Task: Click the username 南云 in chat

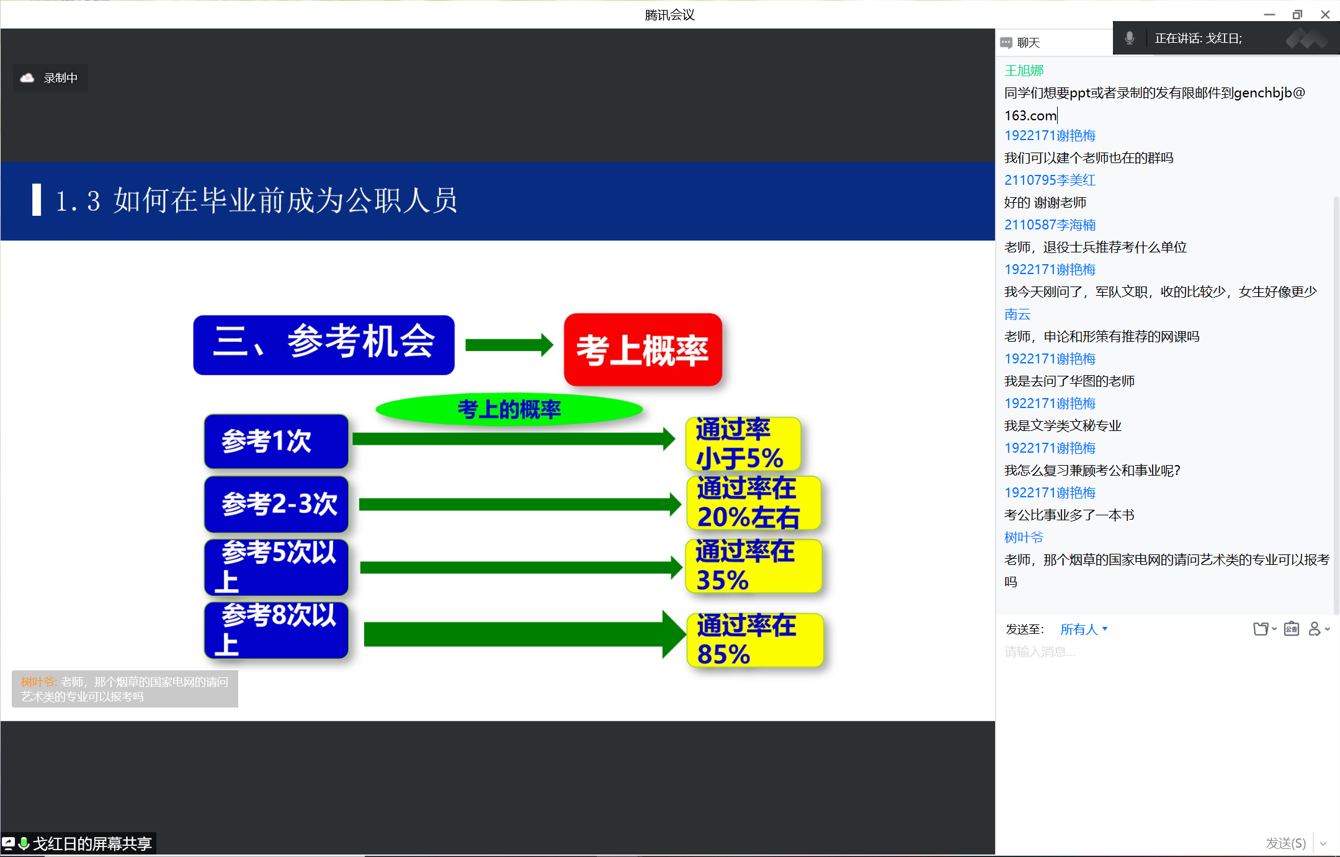Action: tap(1017, 314)
